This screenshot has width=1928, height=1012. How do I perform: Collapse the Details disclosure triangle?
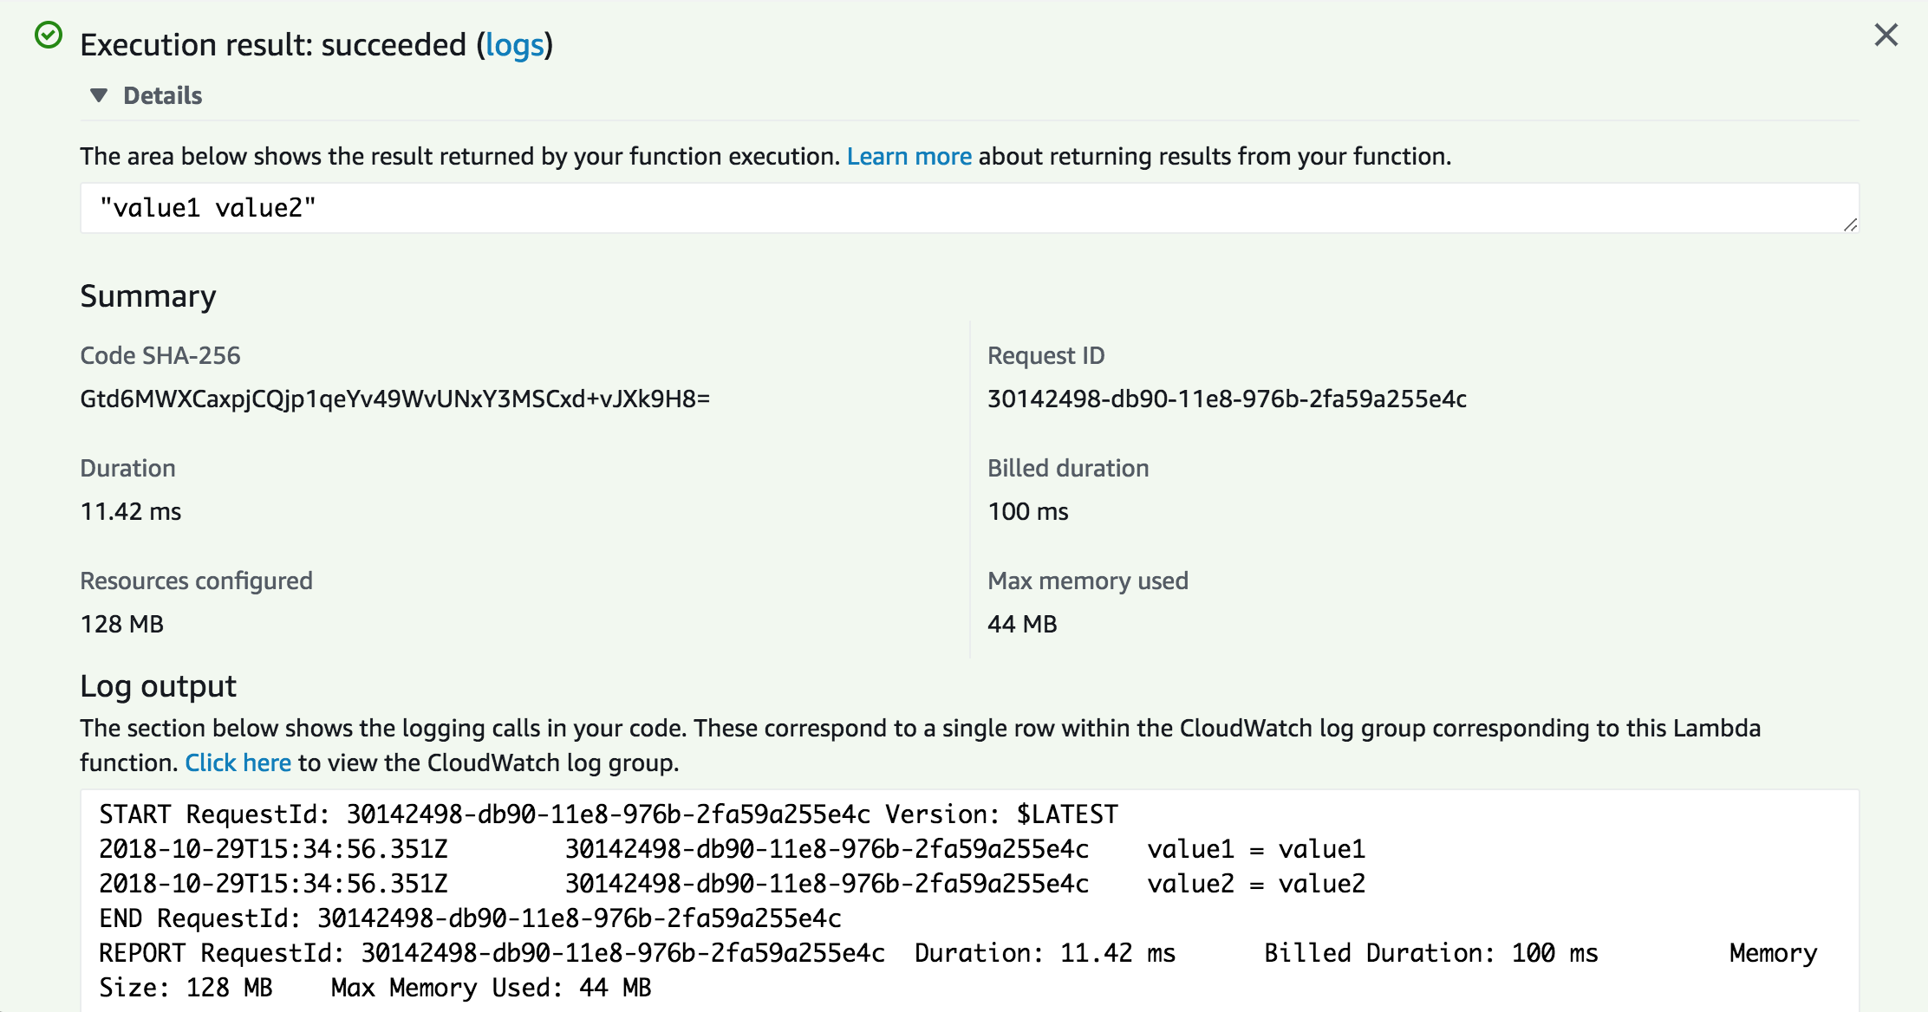click(99, 95)
